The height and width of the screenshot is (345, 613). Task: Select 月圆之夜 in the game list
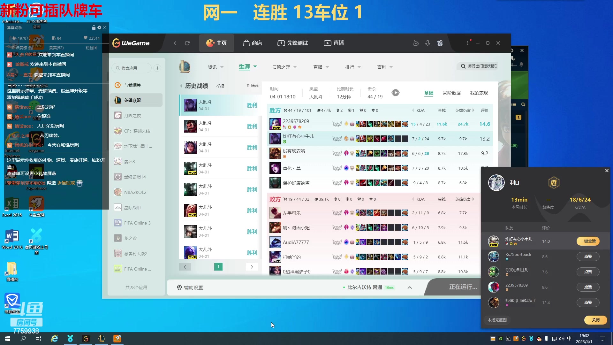click(136, 116)
